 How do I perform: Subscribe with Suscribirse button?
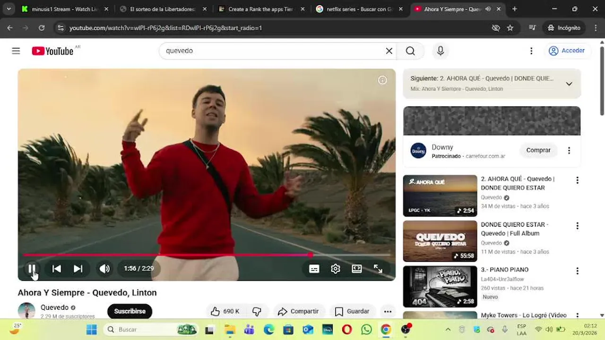(130, 311)
